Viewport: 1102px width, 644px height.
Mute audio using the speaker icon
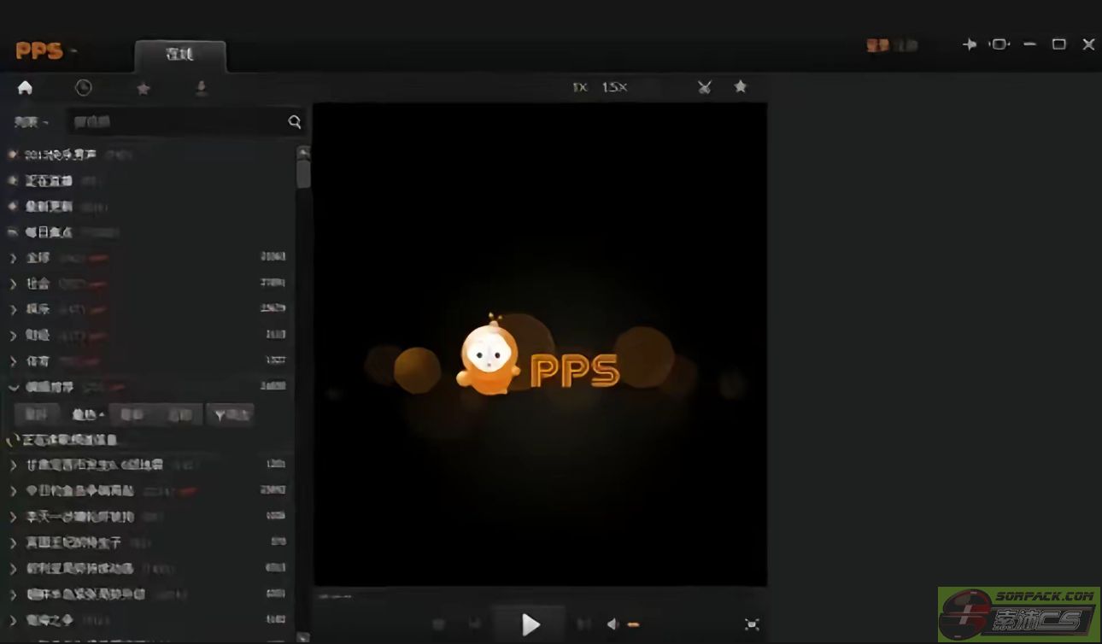coord(613,624)
